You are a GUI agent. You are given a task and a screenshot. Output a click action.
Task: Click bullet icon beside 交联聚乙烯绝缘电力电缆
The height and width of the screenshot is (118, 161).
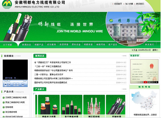3,98
